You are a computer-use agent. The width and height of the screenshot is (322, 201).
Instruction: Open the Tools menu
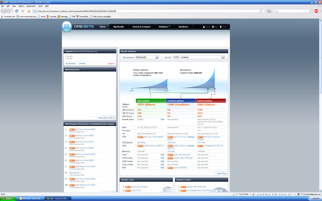[x=40, y=6]
